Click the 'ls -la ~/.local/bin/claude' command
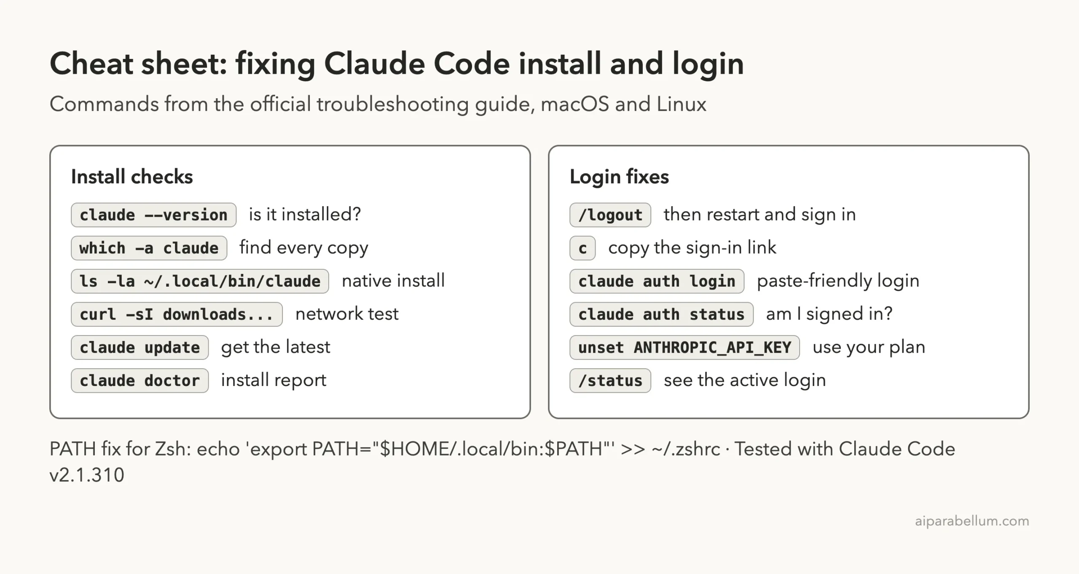 200,281
